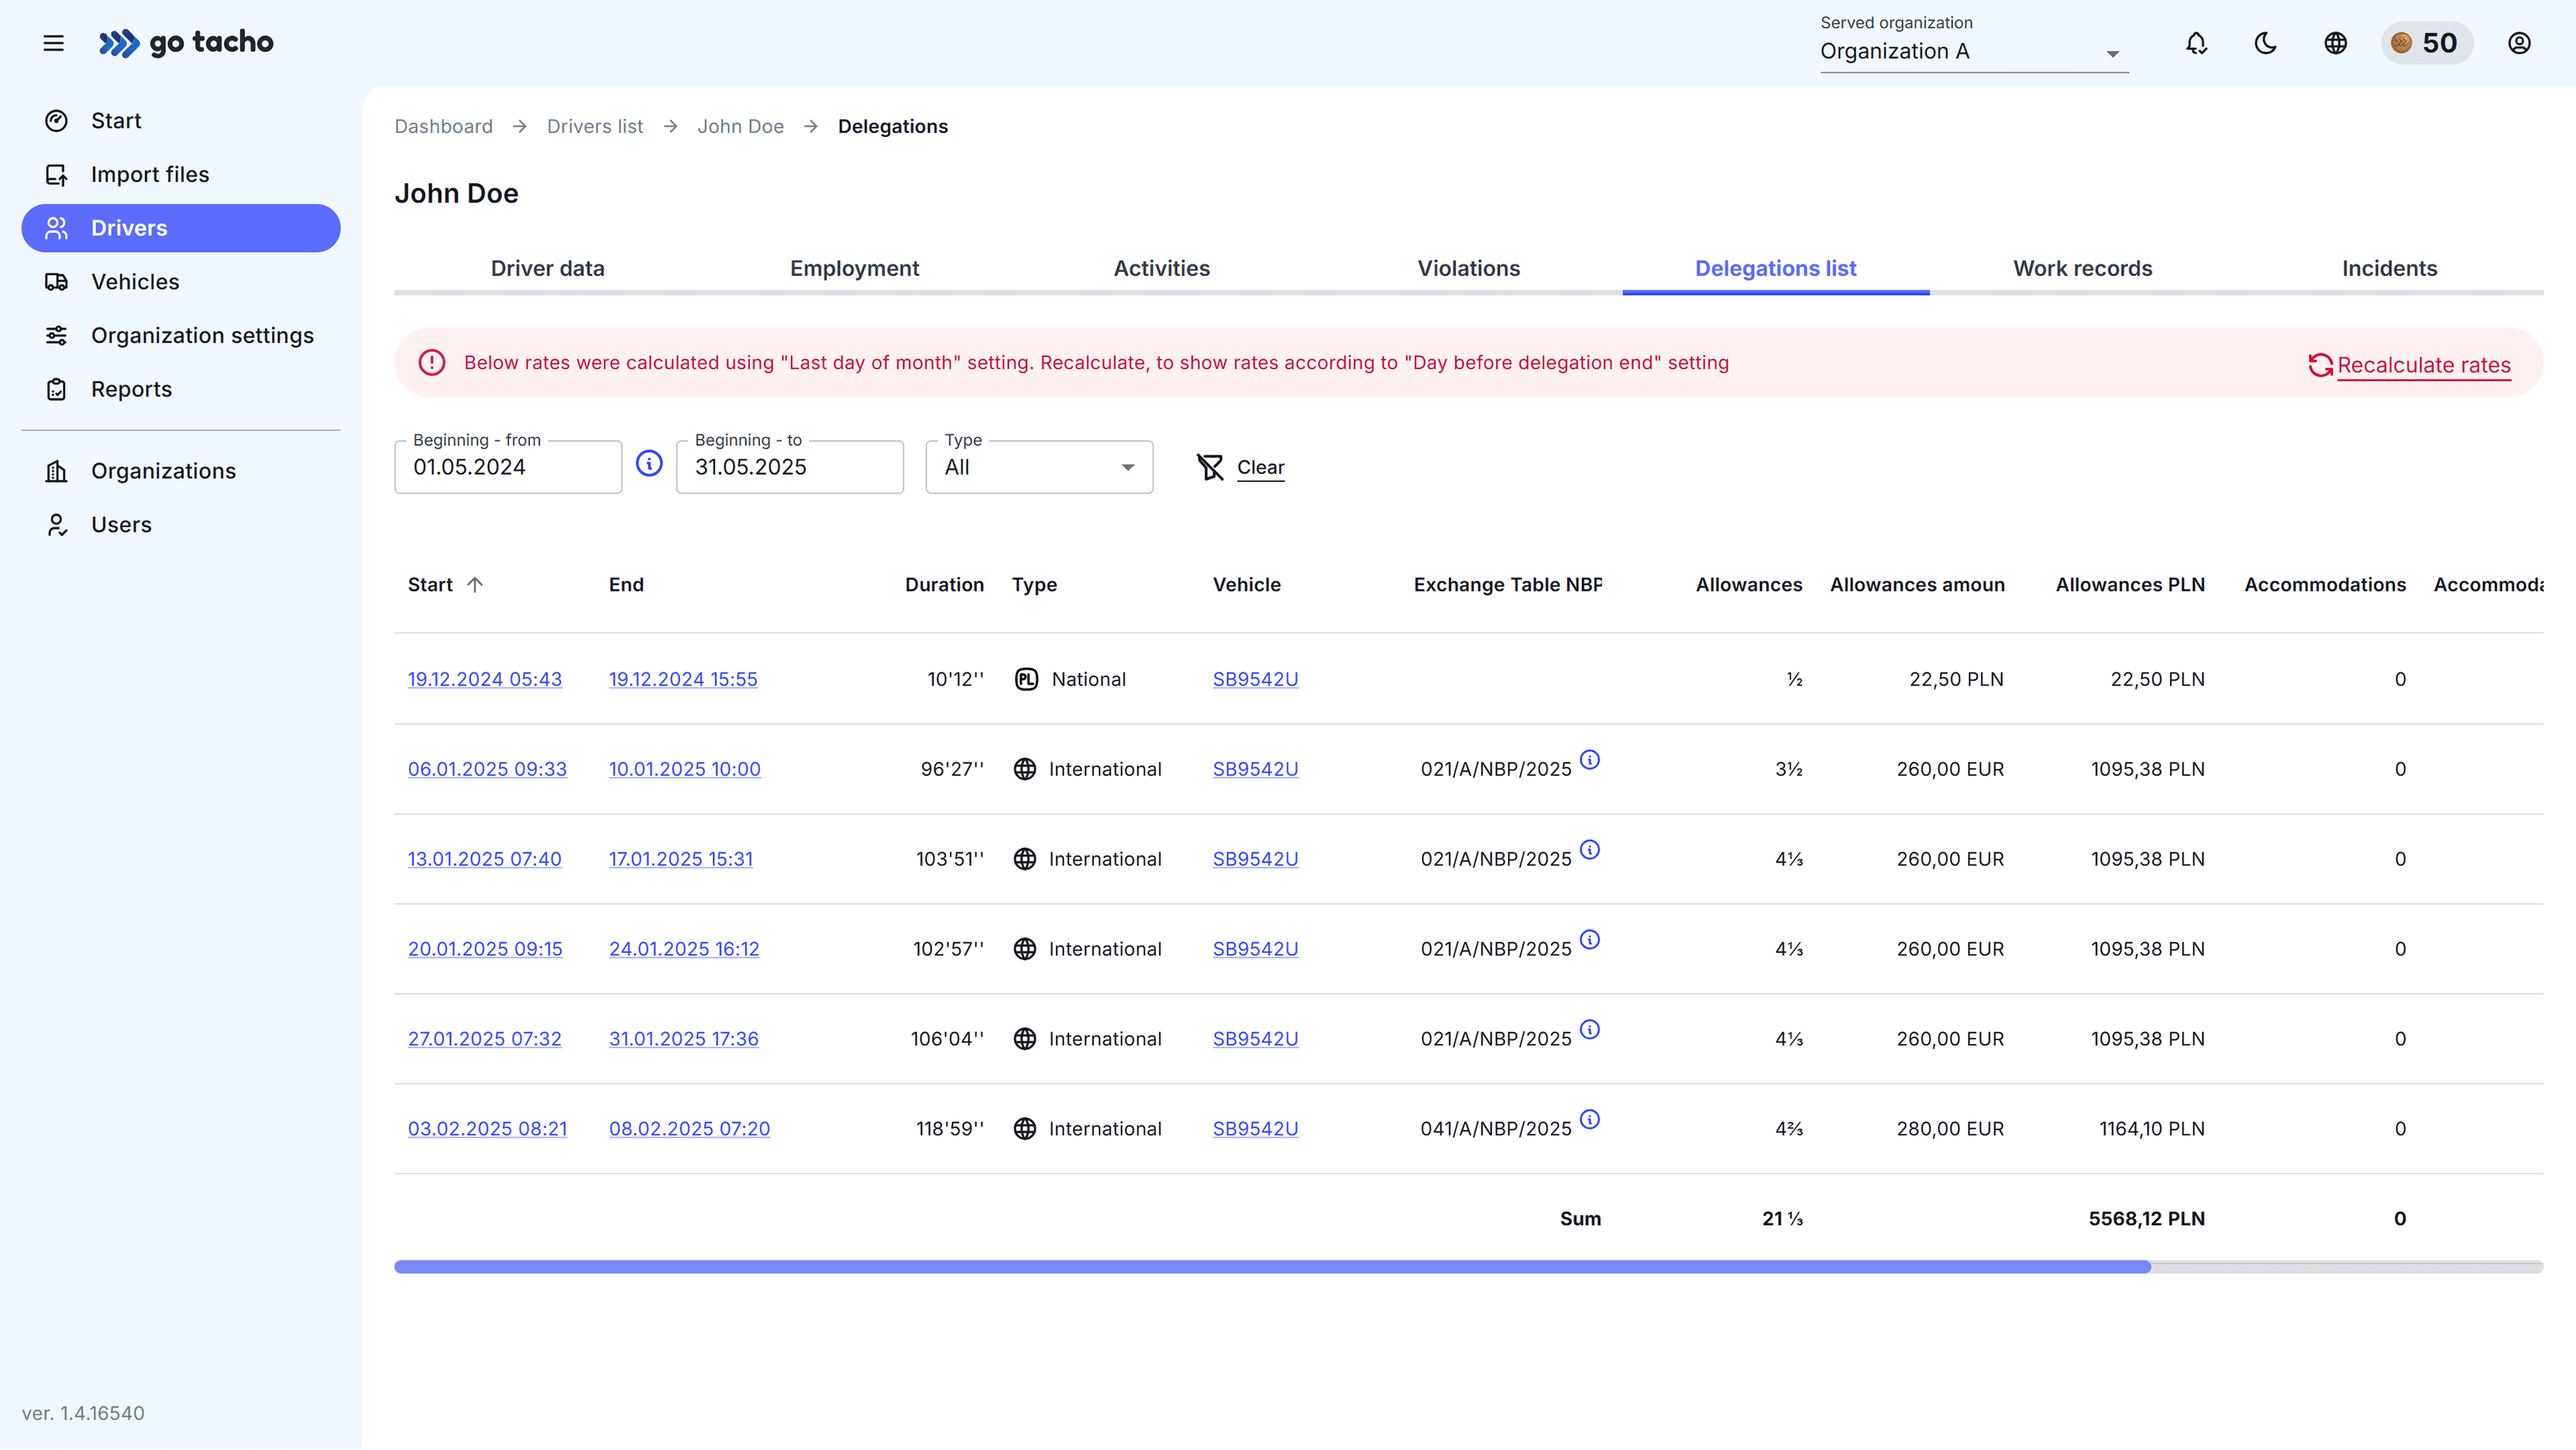Open the Type filter dropdown
The width and height of the screenshot is (2576, 1450).
pyautogui.click(x=1038, y=466)
